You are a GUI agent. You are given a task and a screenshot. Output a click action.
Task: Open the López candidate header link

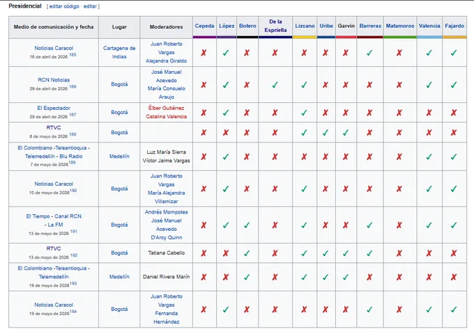(227, 26)
